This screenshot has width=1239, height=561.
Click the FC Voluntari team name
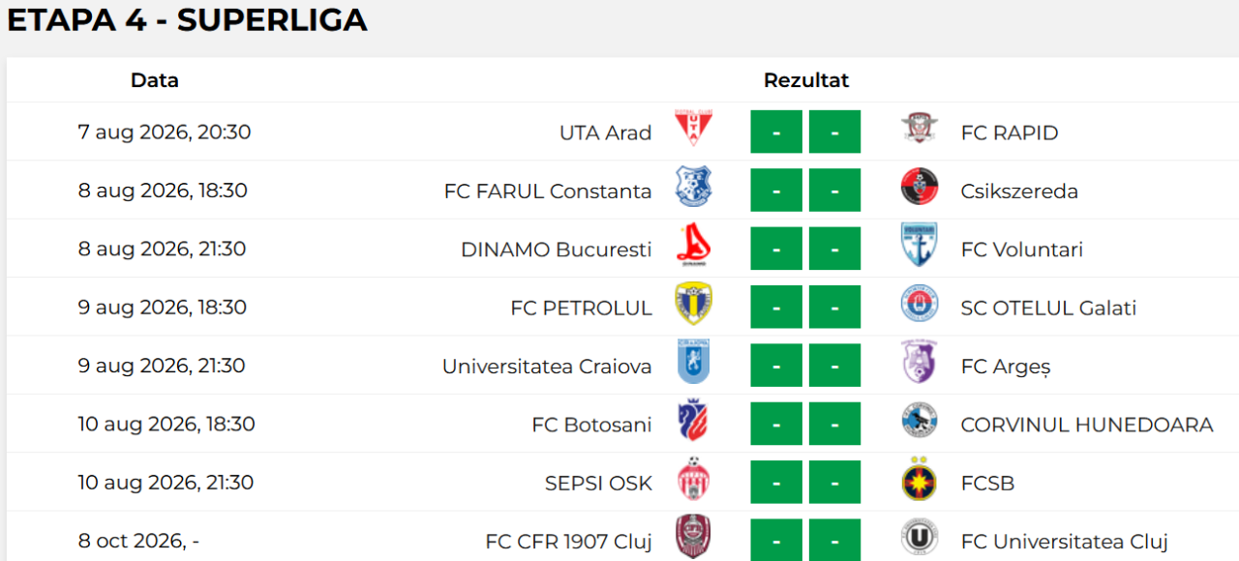pyautogui.click(x=1022, y=250)
